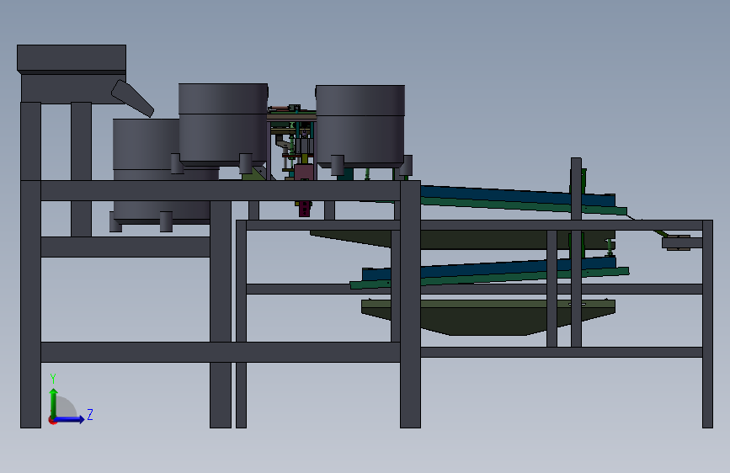Select the lowest dark olive collection tray
Viewport: 730px width, 473px height.
(488, 317)
